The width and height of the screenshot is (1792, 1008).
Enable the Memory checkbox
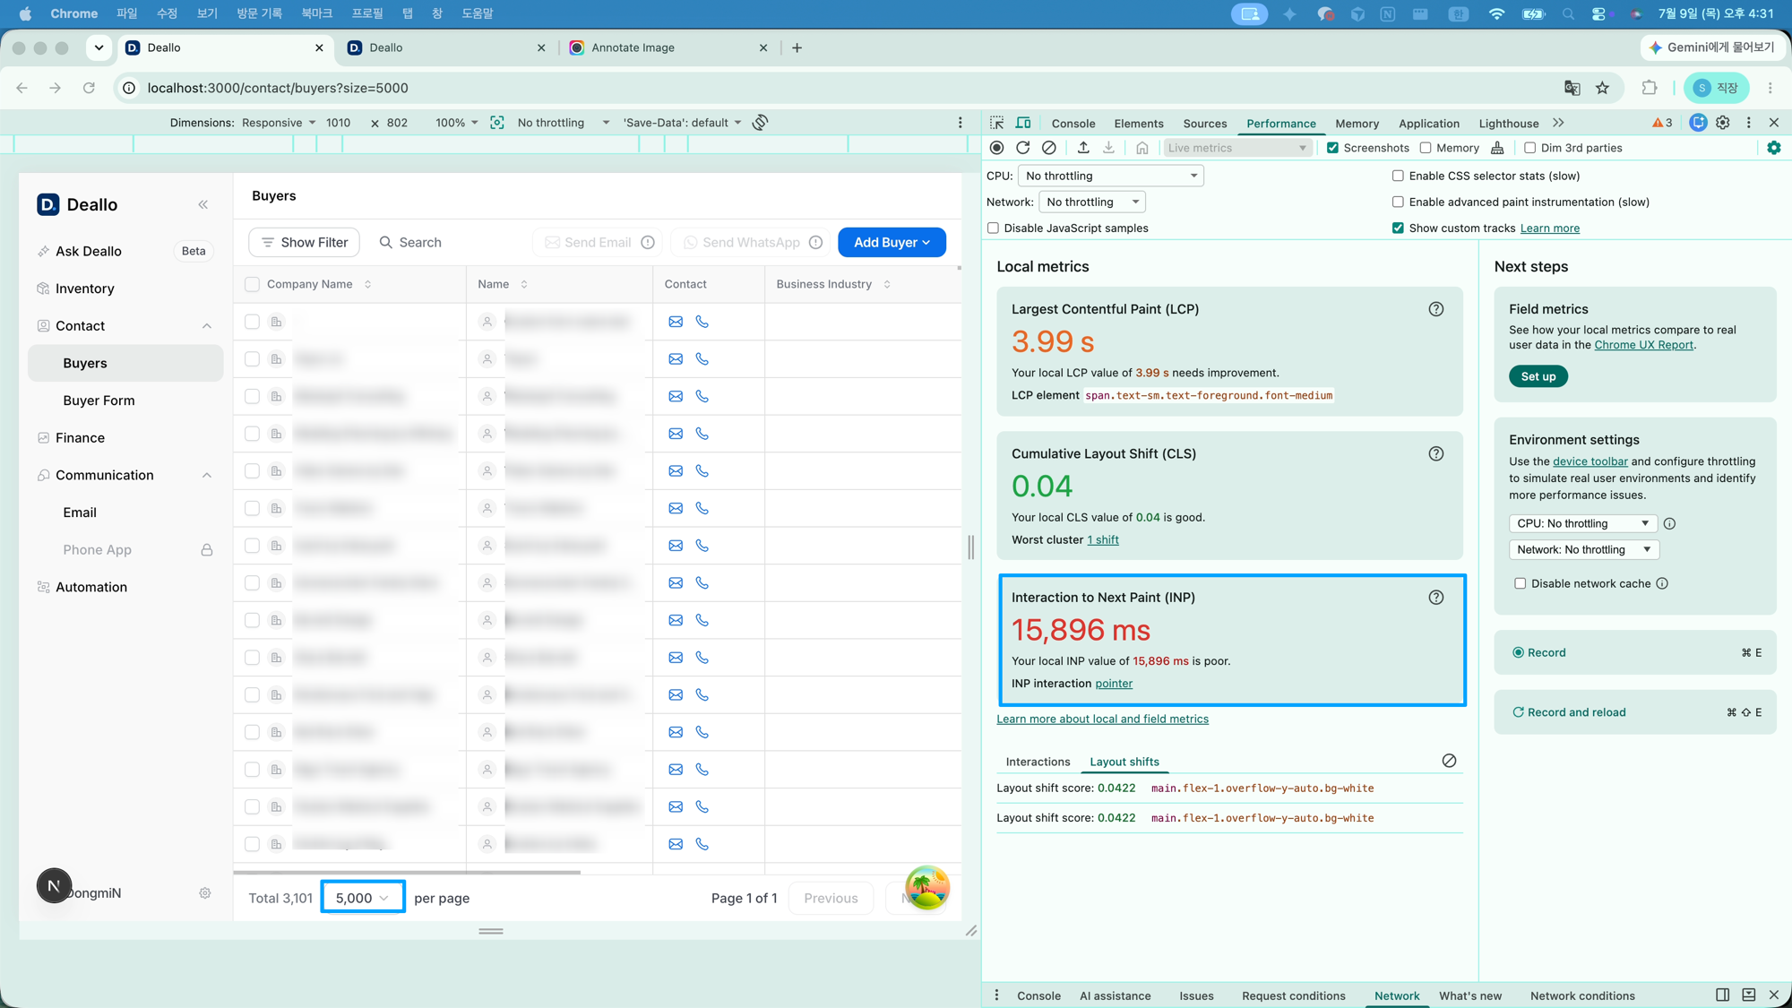click(1426, 148)
